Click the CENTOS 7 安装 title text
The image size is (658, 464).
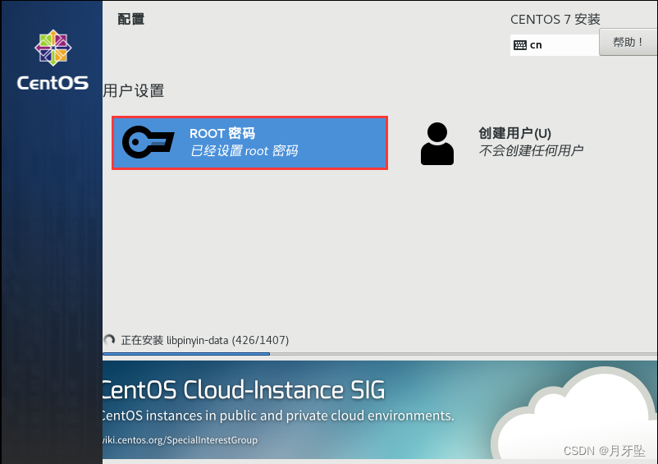pyautogui.click(x=555, y=20)
